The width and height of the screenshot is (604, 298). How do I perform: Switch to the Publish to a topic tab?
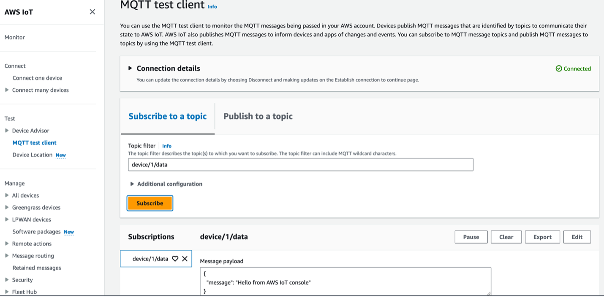click(x=258, y=116)
